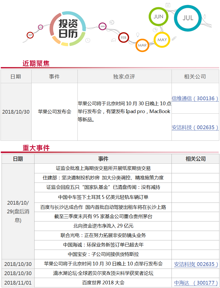The height and width of the screenshot is (288, 220).
Task: Click 滴水湖论坛 诺贝尔奖 event row
Action: tap(103, 273)
